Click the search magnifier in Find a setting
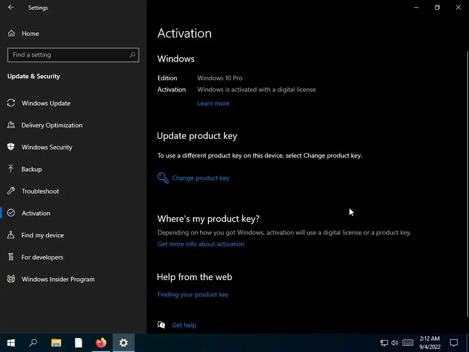The width and height of the screenshot is (469, 352). 132,55
